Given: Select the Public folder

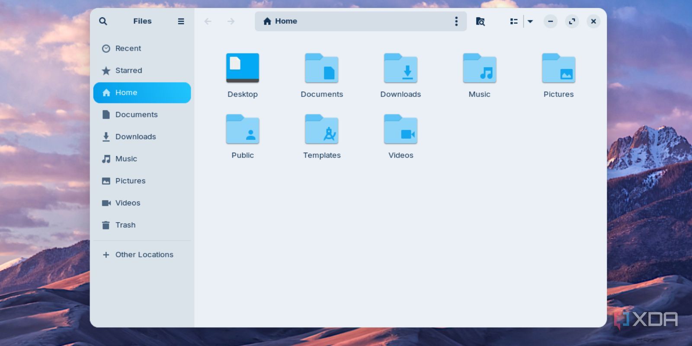Looking at the screenshot, I should pos(243,129).
